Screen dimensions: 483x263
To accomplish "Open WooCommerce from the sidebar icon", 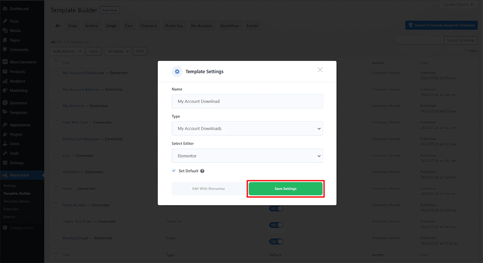I will click(5, 62).
